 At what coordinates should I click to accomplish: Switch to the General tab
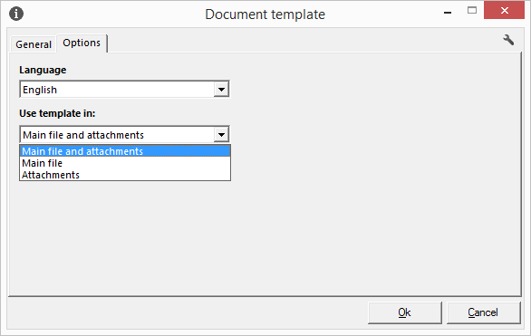click(34, 44)
